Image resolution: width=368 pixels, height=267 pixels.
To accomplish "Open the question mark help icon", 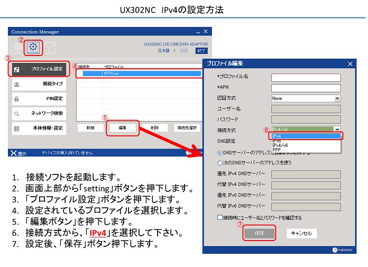I will pos(50,48).
